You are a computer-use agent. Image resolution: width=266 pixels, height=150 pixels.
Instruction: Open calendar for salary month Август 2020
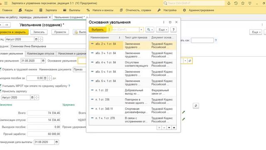(x=32, y=97)
